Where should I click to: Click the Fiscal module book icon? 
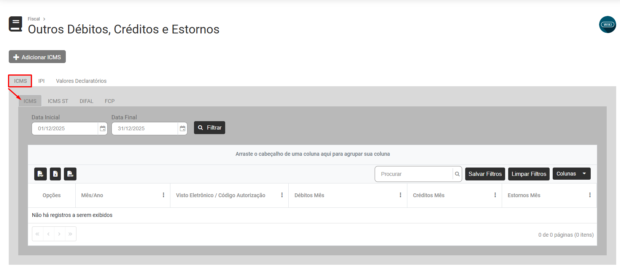click(16, 24)
